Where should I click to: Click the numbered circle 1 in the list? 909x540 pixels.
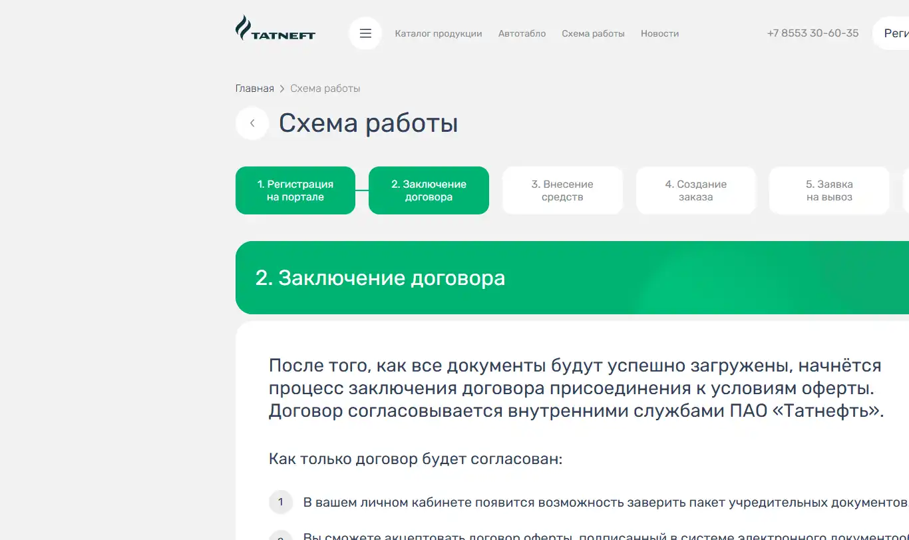[x=281, y=502]
